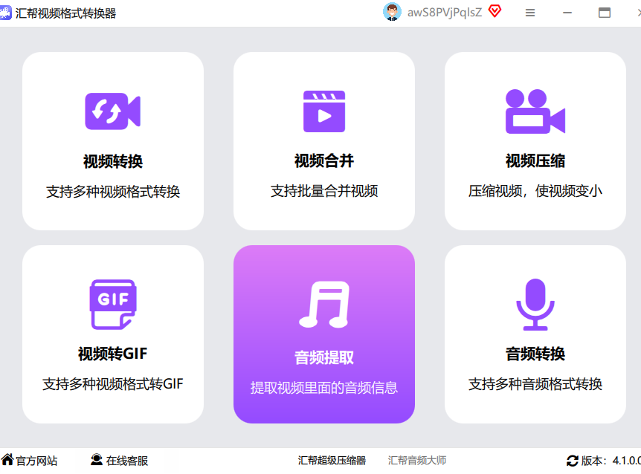
Task: Click the 汇帮视频格式转换器 window title
Action: pyautogui.click(x=66, y=13)
